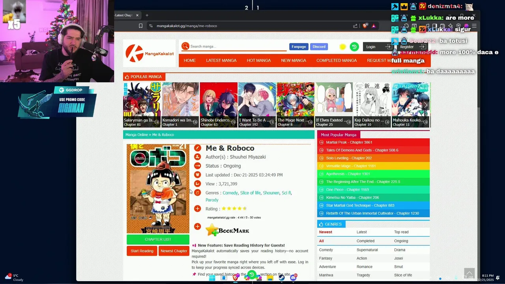
Task: Open the Fantasy genre in genres list
Action: (325, 258)
